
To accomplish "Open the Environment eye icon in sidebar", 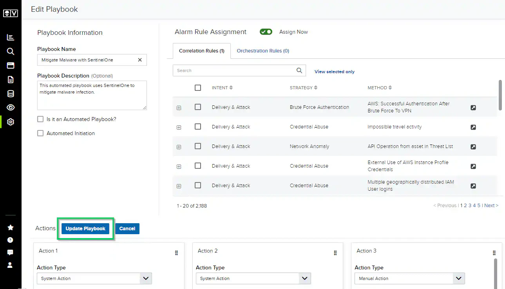I will coord(11,108).
